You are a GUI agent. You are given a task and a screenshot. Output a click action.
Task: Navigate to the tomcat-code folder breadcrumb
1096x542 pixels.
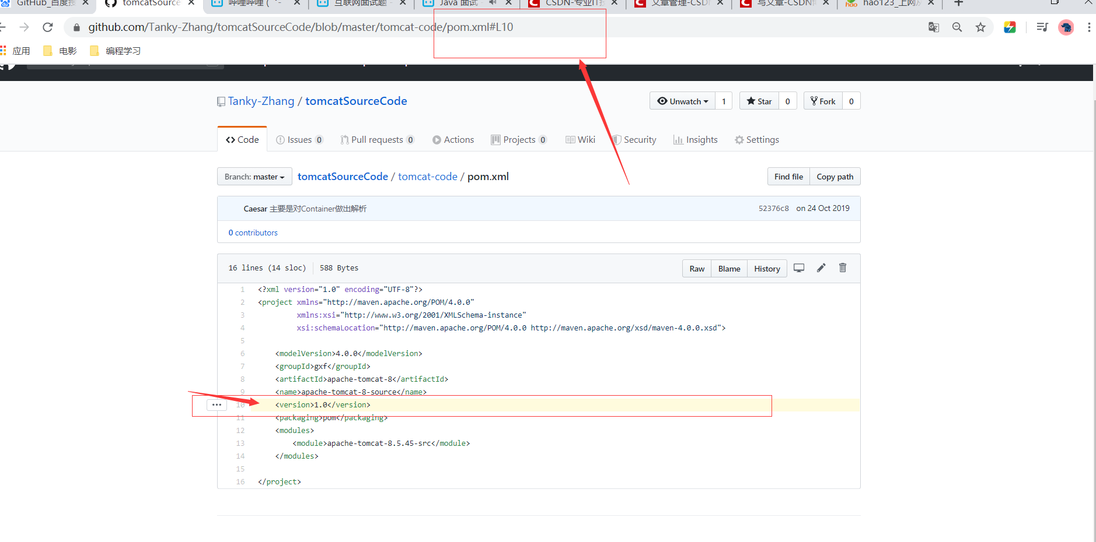point(428,177)
